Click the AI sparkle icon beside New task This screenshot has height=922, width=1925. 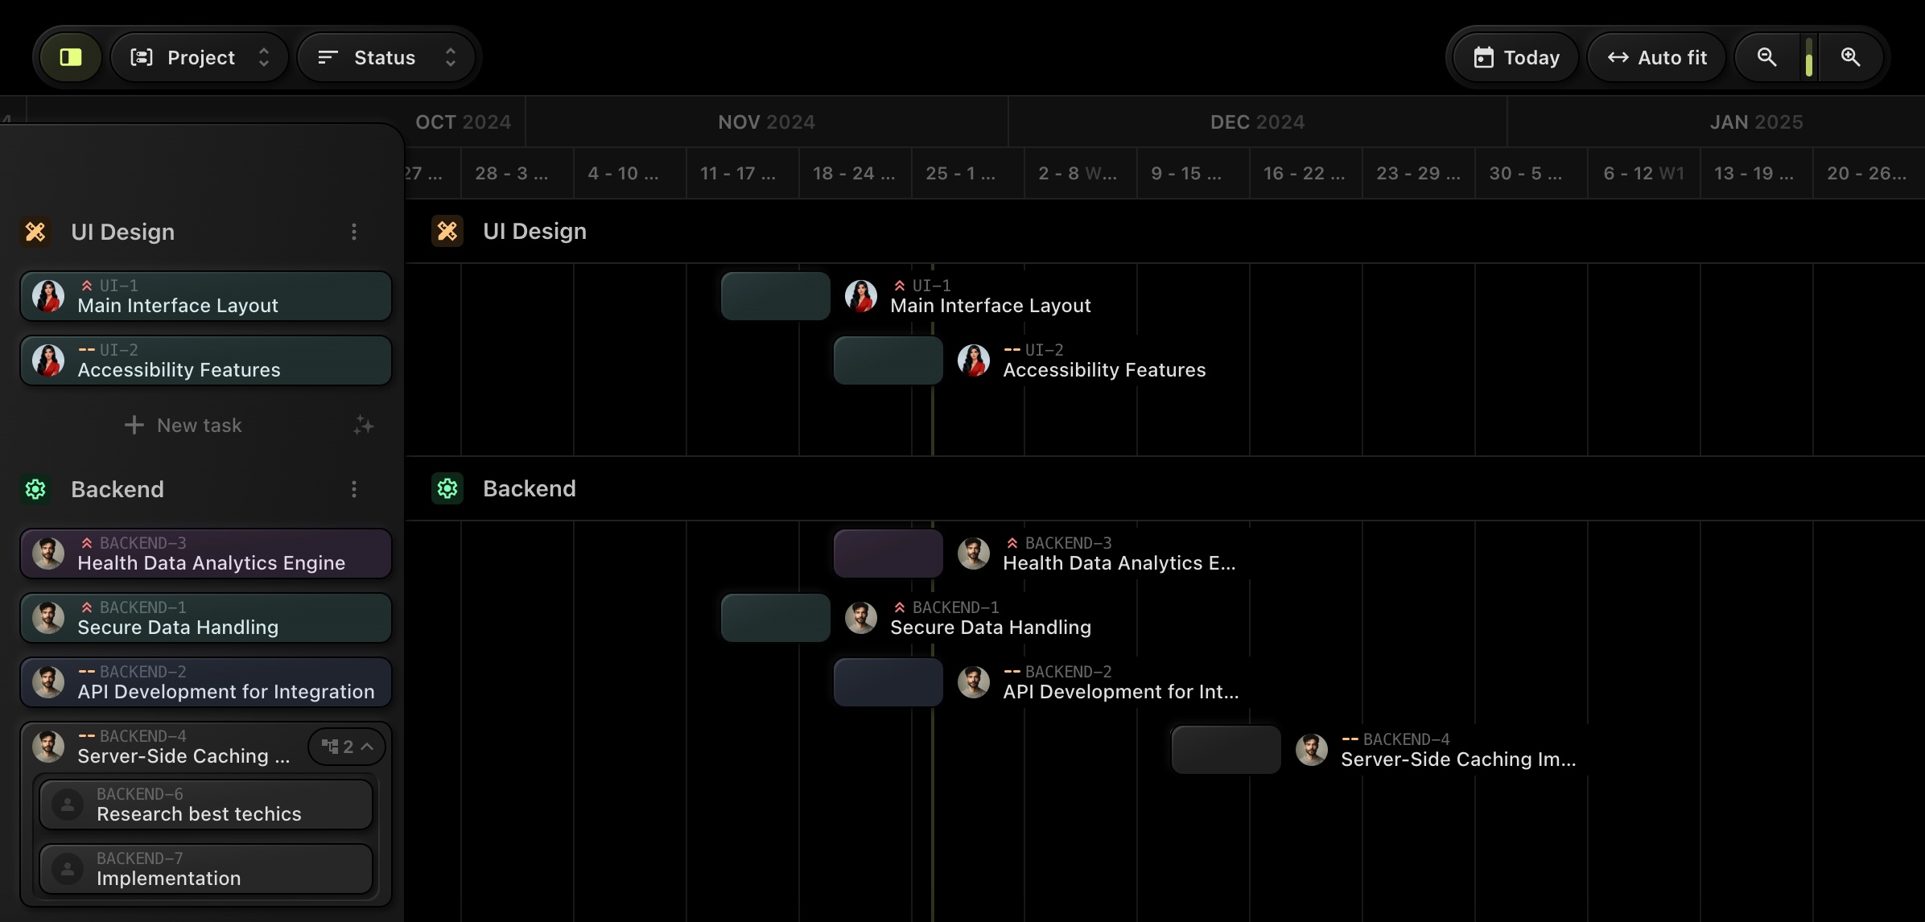coord(364,425)
